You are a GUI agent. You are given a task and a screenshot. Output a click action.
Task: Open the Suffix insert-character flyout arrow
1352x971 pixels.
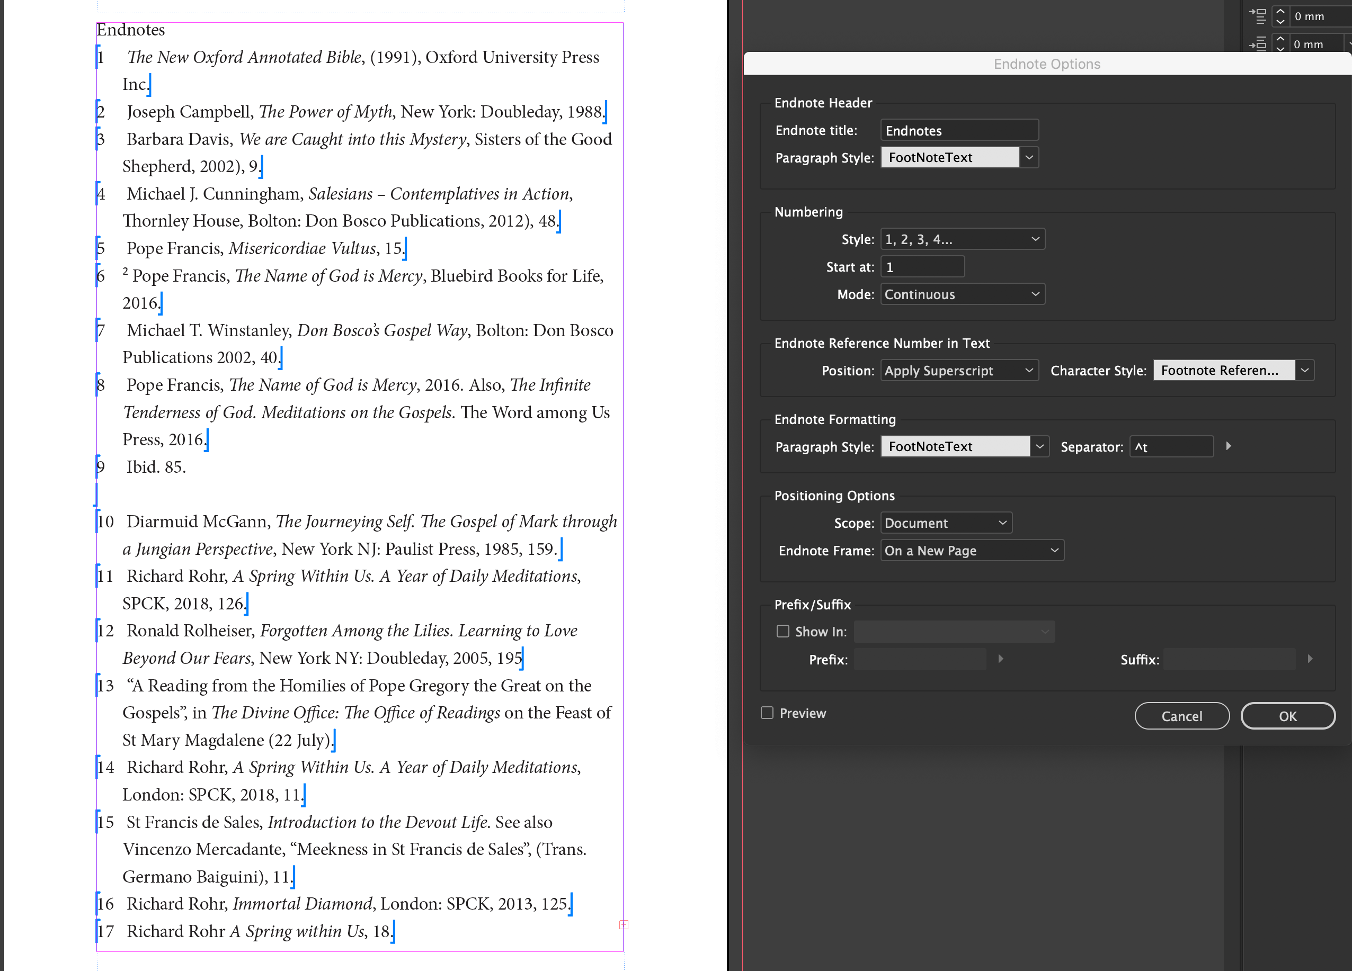(x=1310, y=659)
